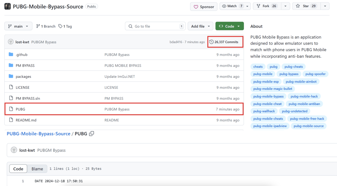The image size is (337, 186).
Task: Click the 'pubg-mobile-free-hack' topic tag
Action: [x=307, y=119]
